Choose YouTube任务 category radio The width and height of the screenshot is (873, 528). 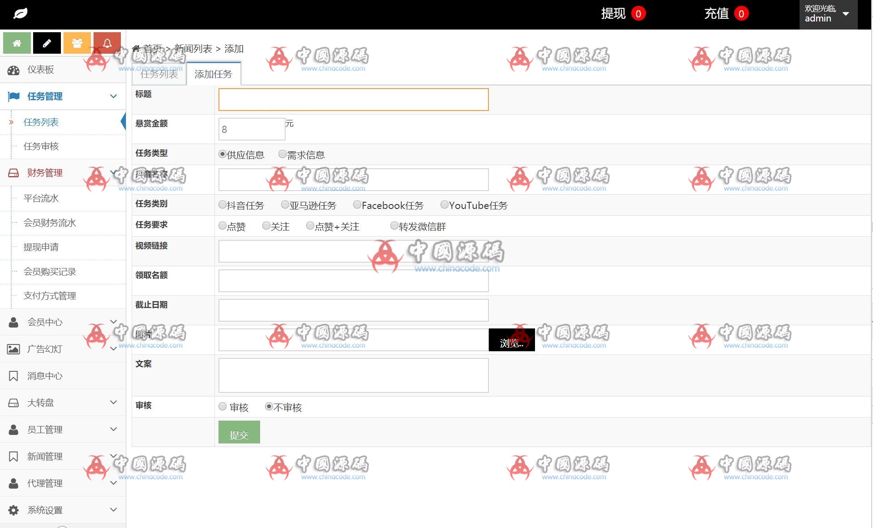pyautogui.click(x=445, y=204)
